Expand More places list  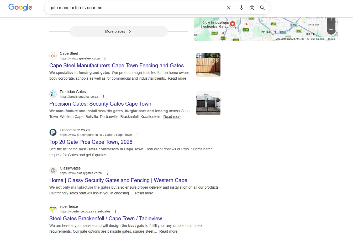119,31
